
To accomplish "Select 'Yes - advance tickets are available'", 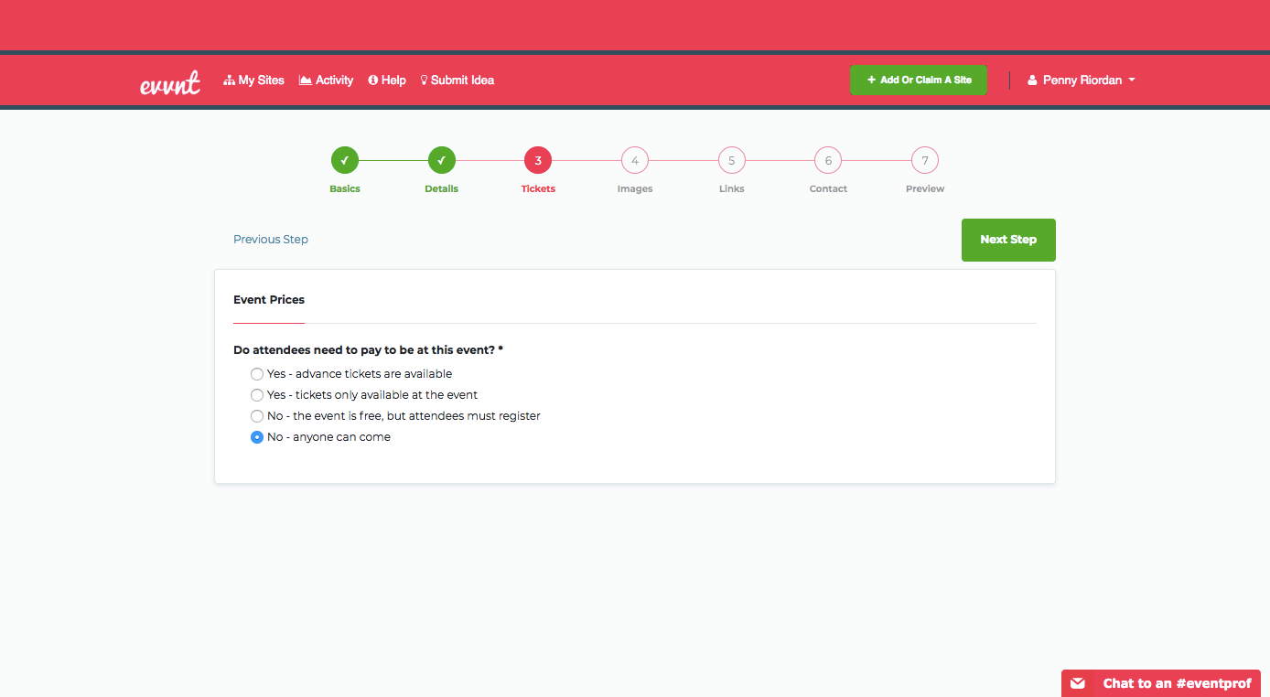I will [257, 374].
